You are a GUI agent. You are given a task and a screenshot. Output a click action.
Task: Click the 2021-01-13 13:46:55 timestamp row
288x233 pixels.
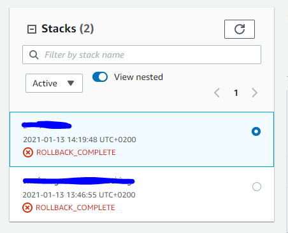(79, 195)
